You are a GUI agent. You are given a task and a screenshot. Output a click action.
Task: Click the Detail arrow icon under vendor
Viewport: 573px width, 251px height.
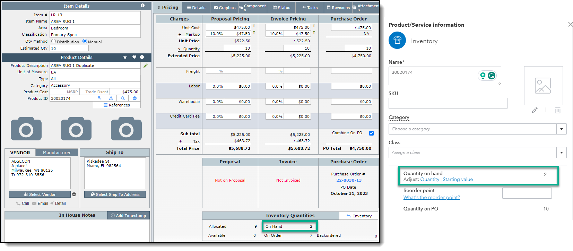[x=52, y=204]
